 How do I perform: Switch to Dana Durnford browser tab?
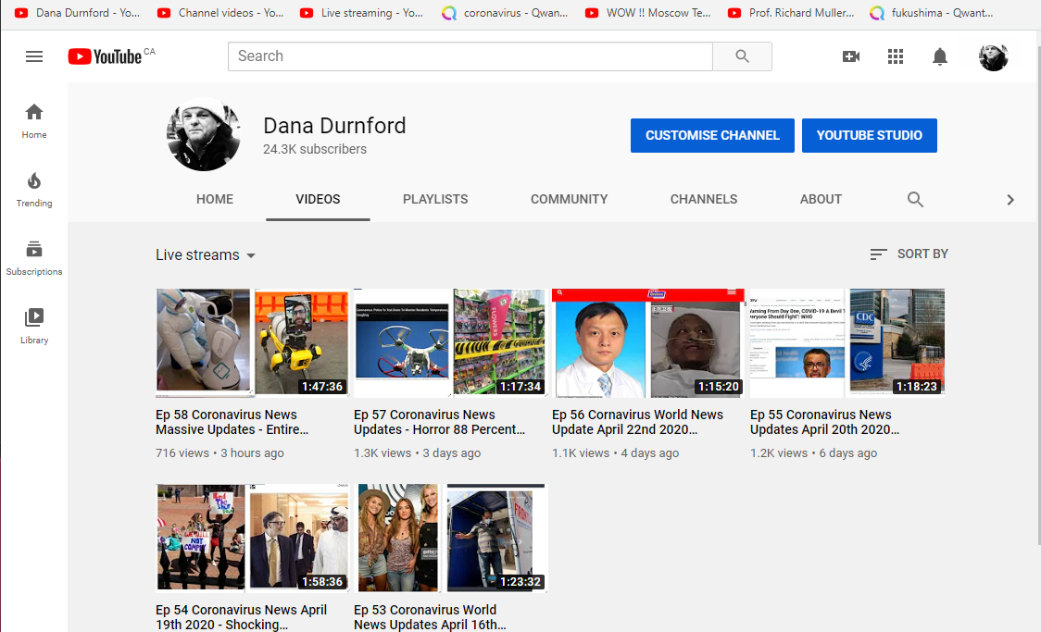76,13
